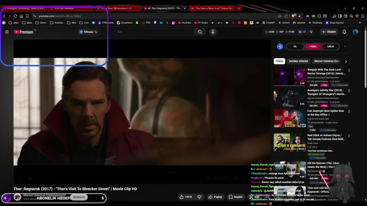Open options menu for Avengers Infinity War clip

(x=349, y=91)
